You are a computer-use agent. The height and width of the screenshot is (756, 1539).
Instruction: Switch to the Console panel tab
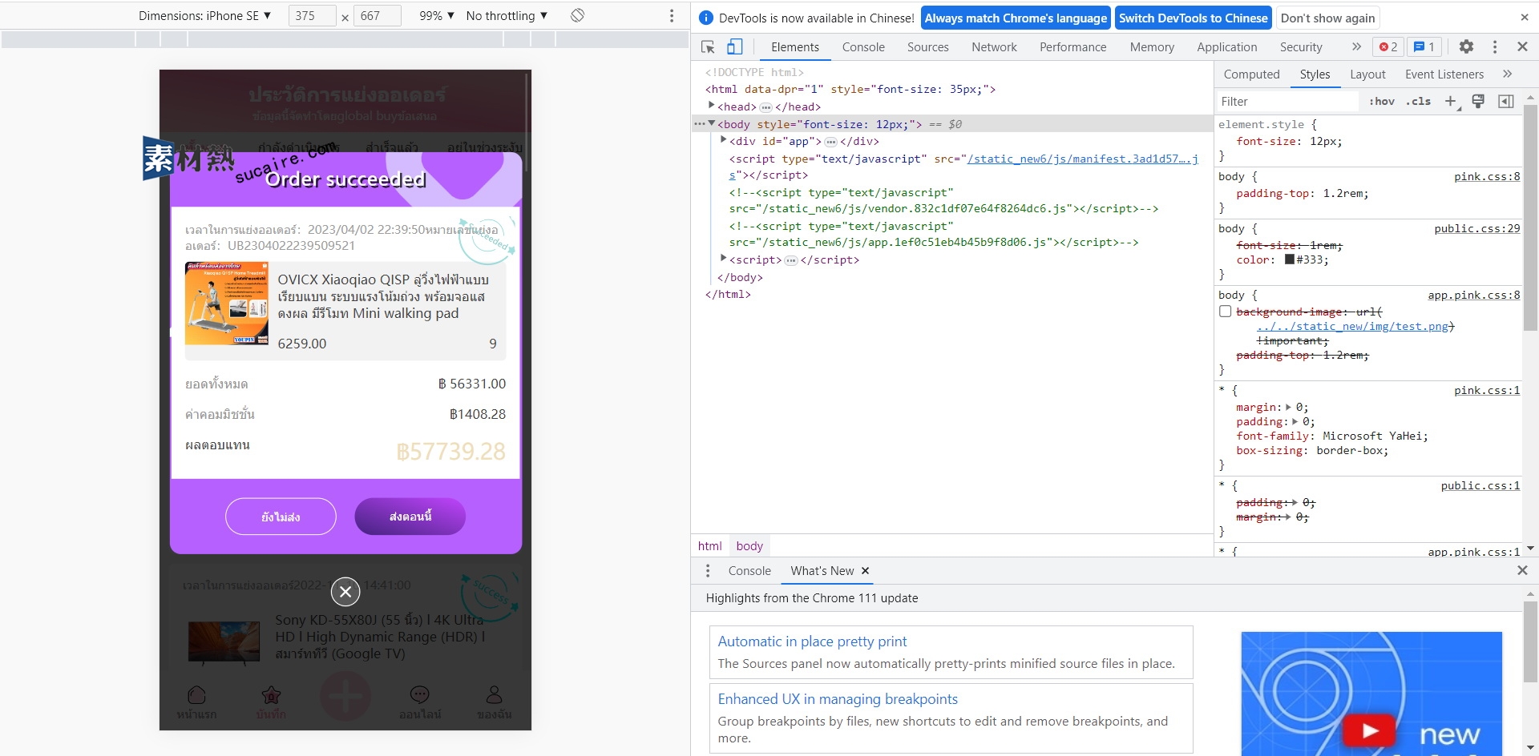pos(863,47)
